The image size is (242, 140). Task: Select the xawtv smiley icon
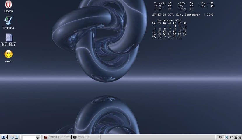8,54
